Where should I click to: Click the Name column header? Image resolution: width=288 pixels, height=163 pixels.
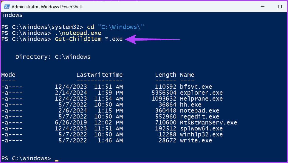[x=187, y=75]
